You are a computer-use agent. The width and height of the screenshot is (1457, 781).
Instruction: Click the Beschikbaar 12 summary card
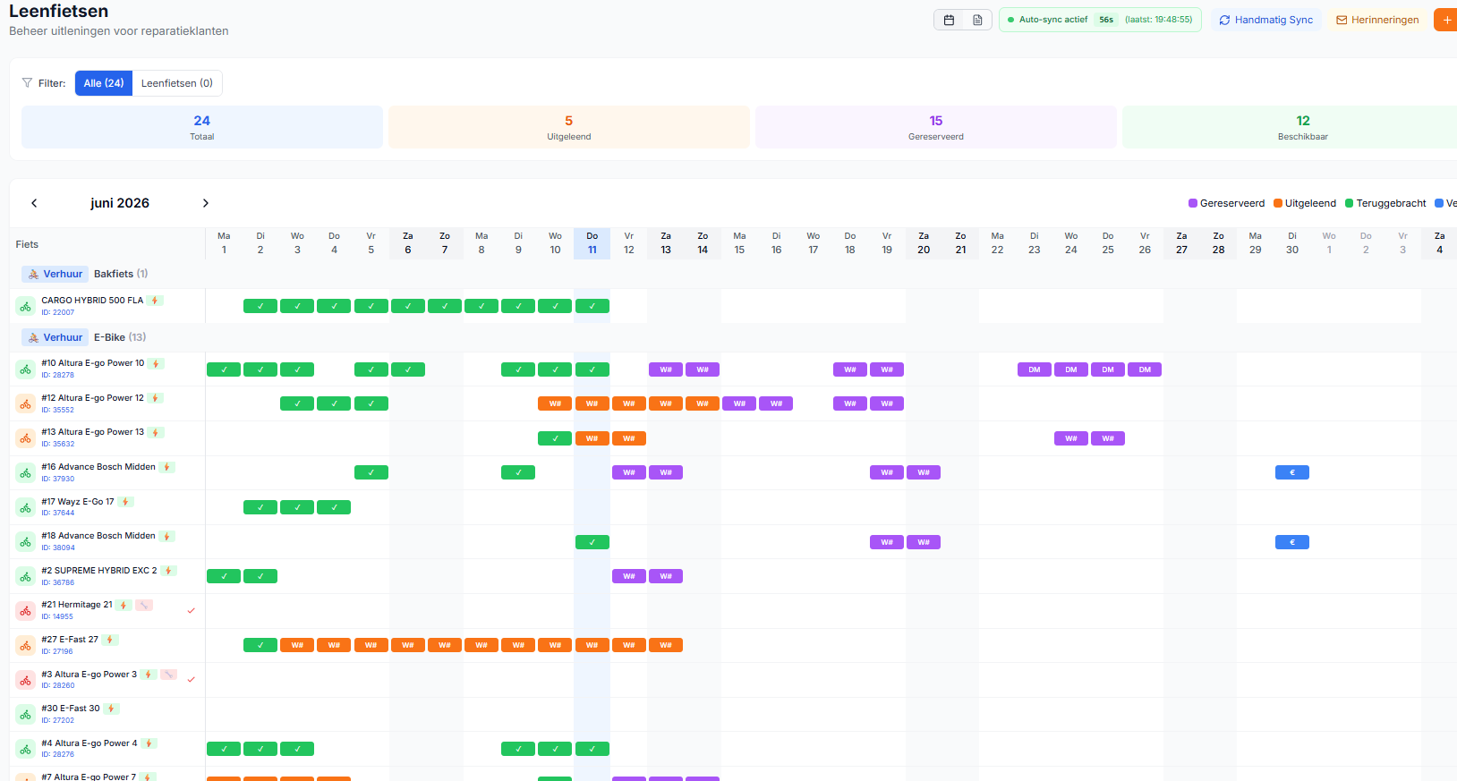click(1290, 127)
